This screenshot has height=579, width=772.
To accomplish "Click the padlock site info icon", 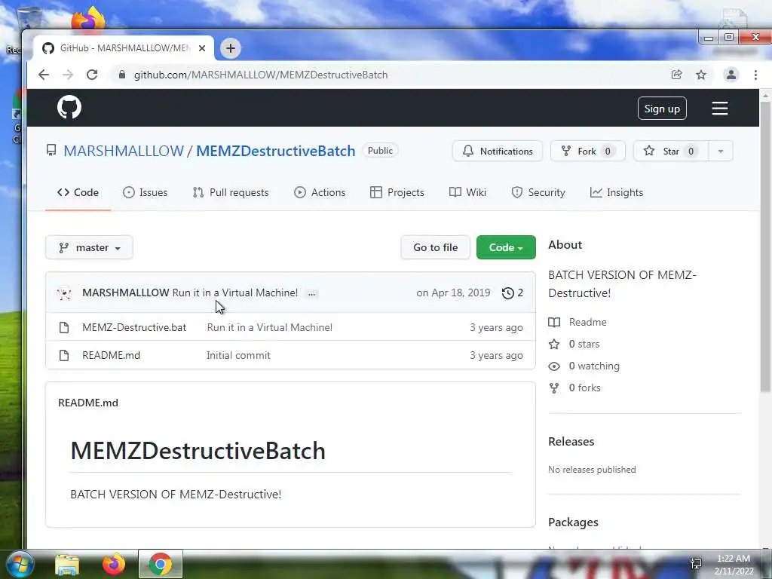I will click(x=122, y=75).
